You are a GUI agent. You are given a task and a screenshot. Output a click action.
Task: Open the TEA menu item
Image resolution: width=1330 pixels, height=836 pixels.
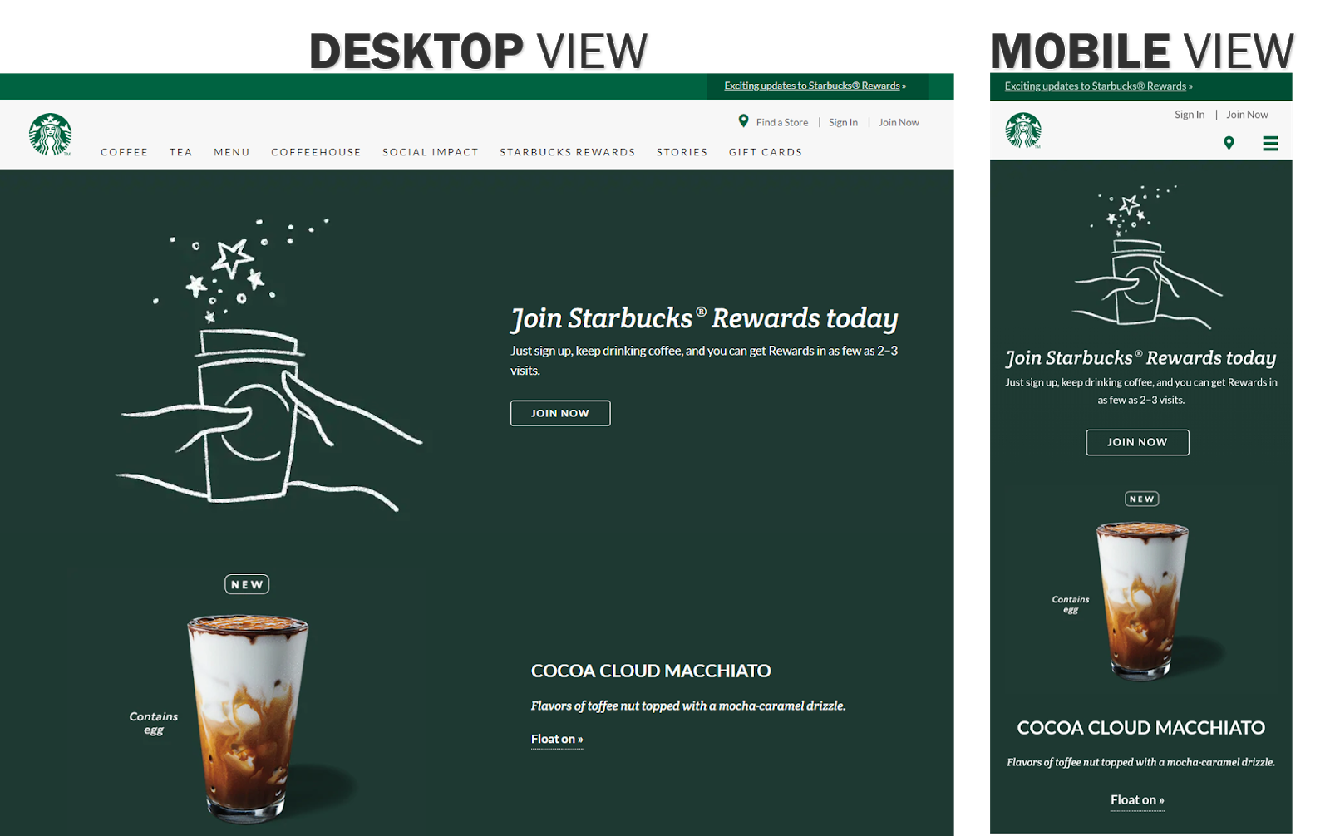(180, 152)
